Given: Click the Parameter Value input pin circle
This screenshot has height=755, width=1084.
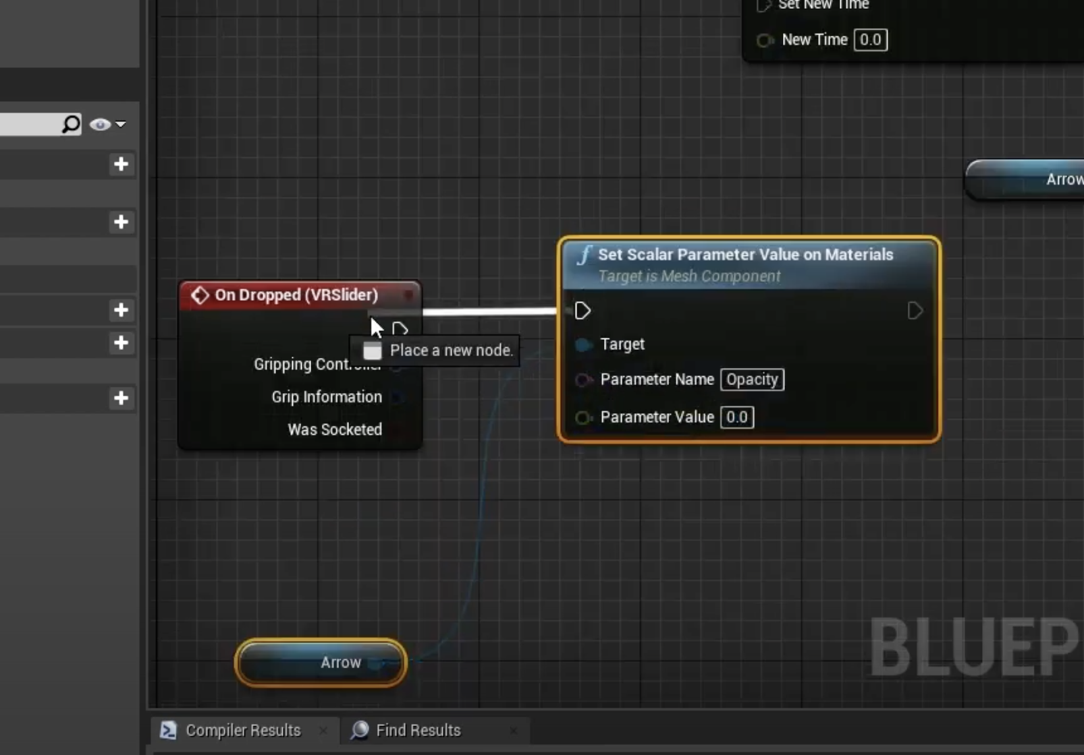Looking at the screenshot, I should 582,417.
